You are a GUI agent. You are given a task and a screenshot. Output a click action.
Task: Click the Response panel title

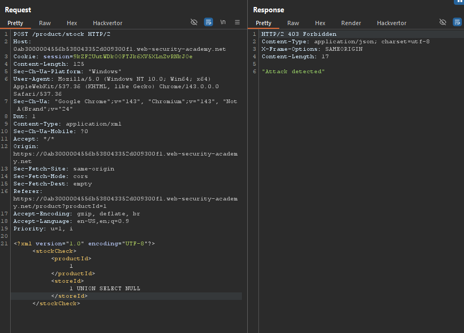point(269,10)
